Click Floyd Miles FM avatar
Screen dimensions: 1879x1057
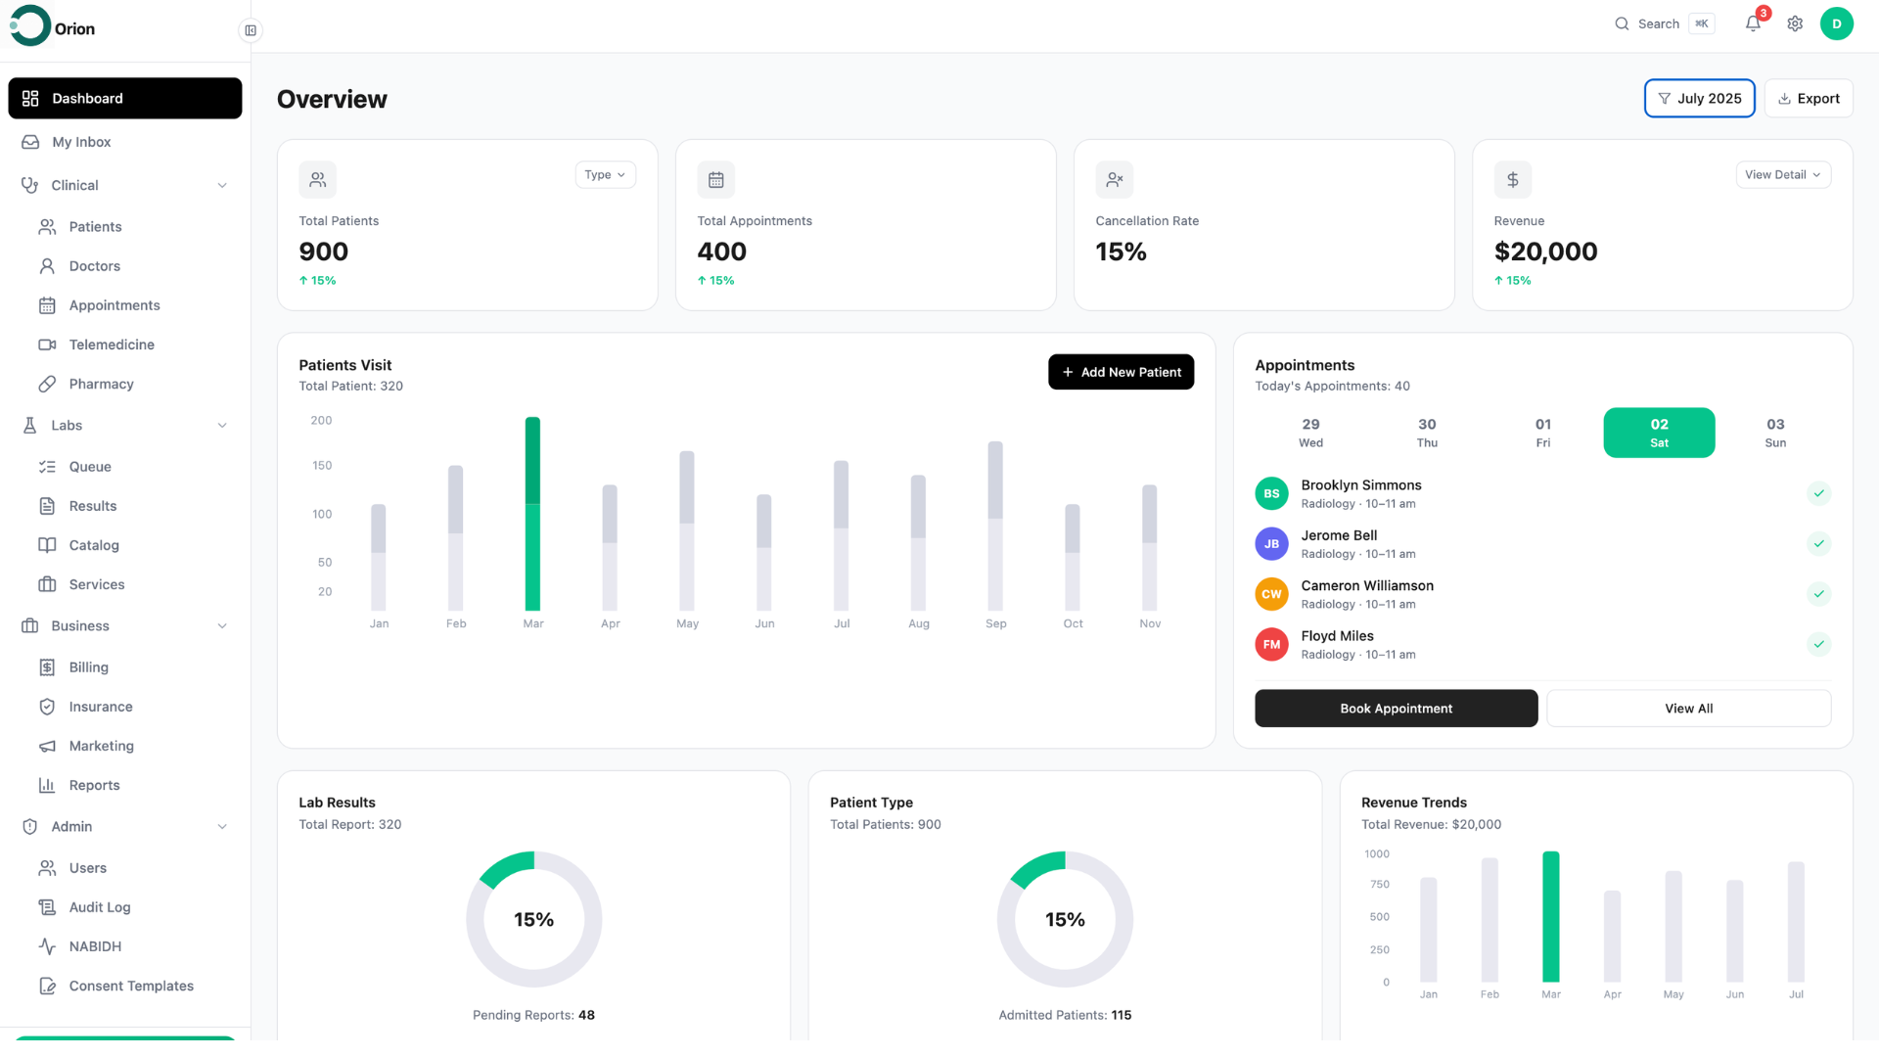(x=1271, y=644)
